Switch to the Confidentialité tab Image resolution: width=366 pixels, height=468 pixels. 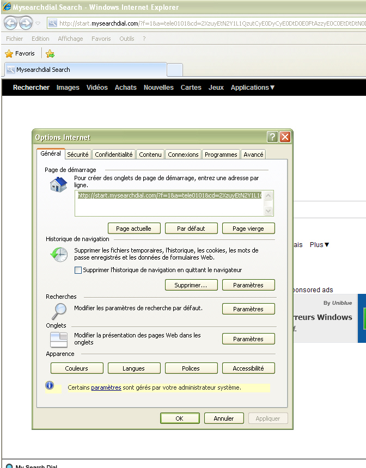pos(113,155)
